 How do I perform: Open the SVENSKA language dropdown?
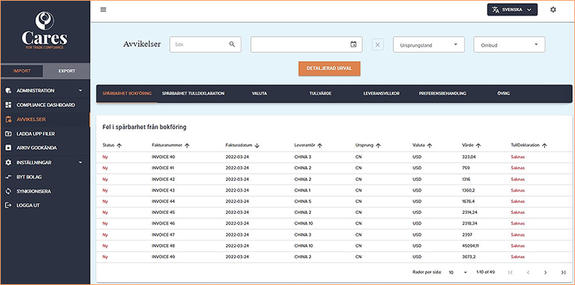pos(512,10)
